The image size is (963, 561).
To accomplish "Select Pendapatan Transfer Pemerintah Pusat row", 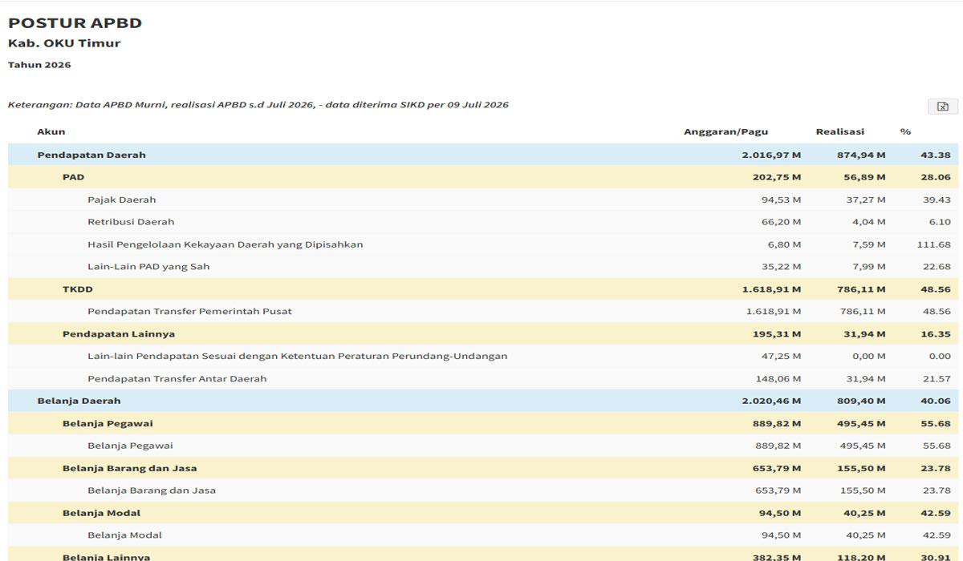I will (x=483, y=311).
